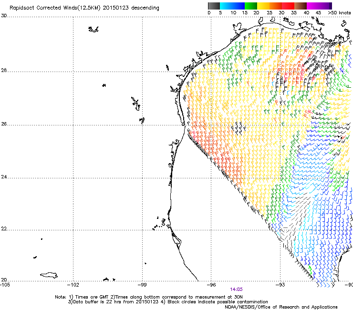This screenshot has width=353, height=310.
Task: Click the latitude label 22
Action: [x=4, y=229]
